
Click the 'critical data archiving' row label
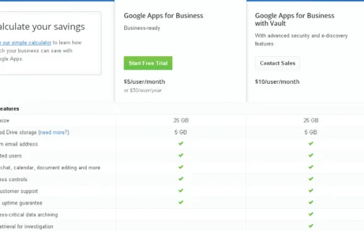tap(29, 215)
